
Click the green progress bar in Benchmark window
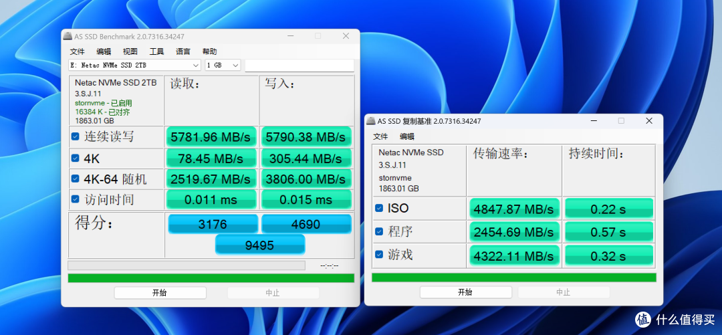tap(211, 278)
